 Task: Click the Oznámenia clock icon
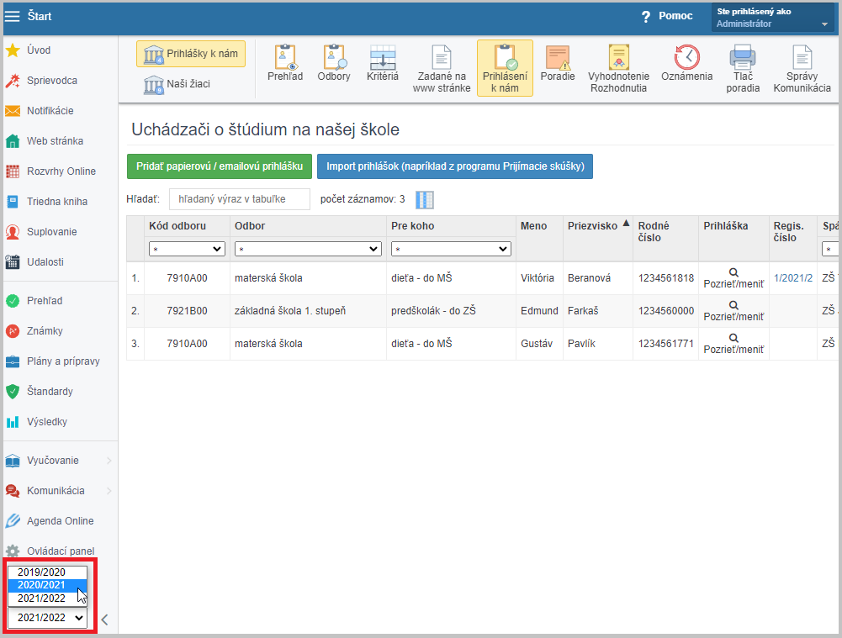(687, 57)
